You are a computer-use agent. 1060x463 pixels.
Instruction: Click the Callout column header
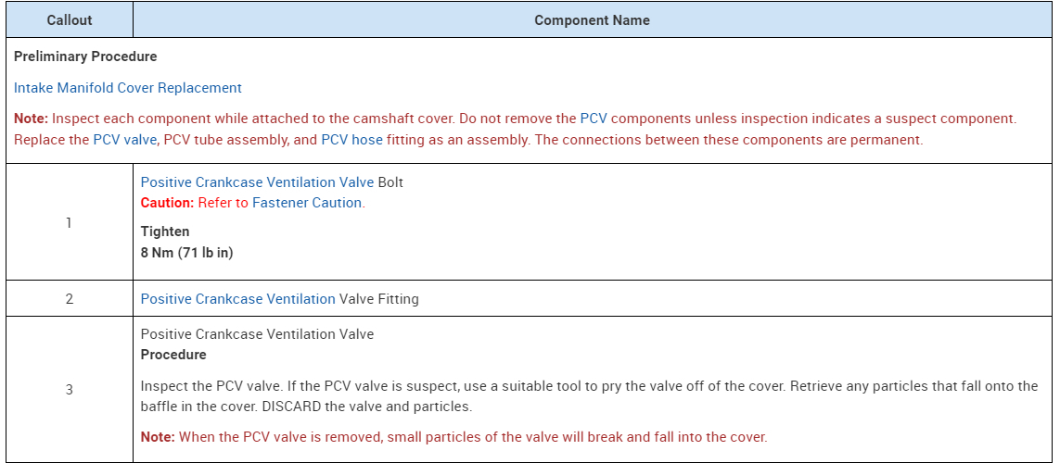pos(69,20)
